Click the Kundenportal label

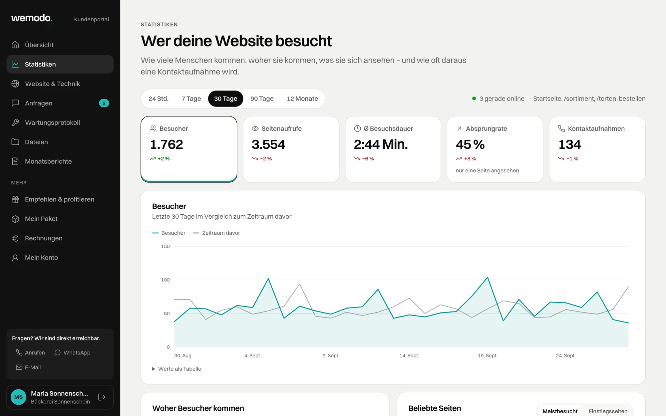click(x=92, y=19)
